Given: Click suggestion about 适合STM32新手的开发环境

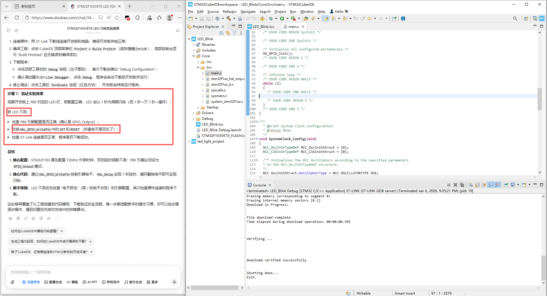Looking at the screenshot, I should click(52, 252).
